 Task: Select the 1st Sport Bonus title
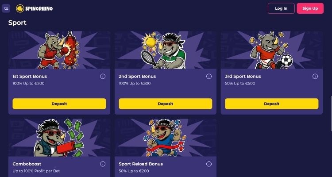[30, 77]
